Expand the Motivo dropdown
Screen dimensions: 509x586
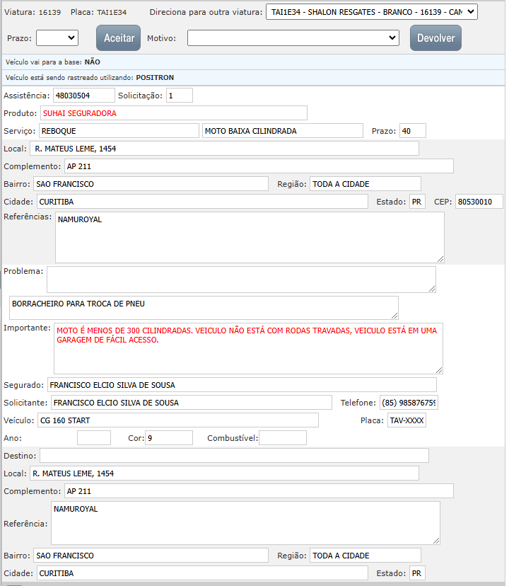coord(293,38)
